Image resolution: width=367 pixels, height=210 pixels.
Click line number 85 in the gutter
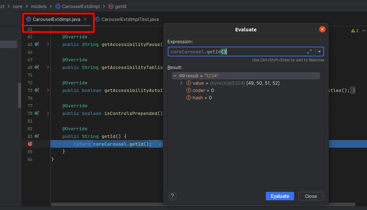[x=30, y=151]
